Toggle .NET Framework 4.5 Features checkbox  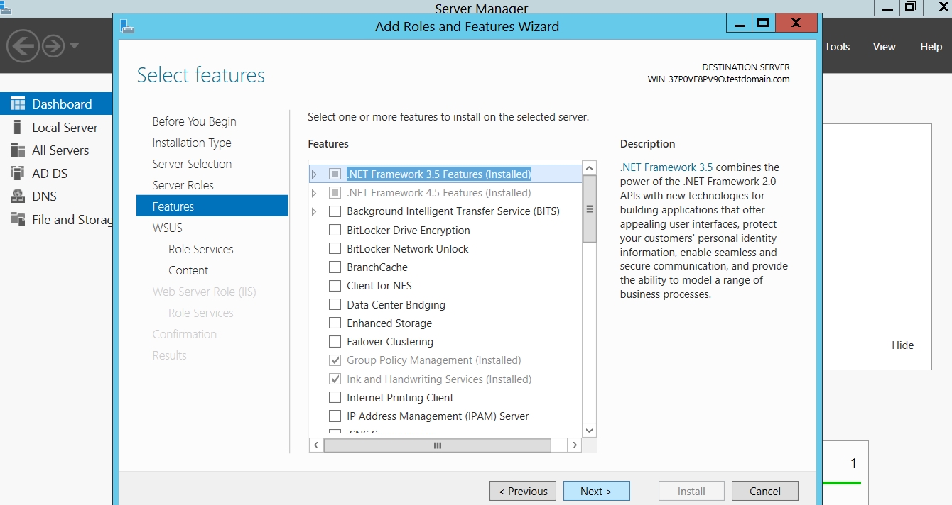click(335, 193)
